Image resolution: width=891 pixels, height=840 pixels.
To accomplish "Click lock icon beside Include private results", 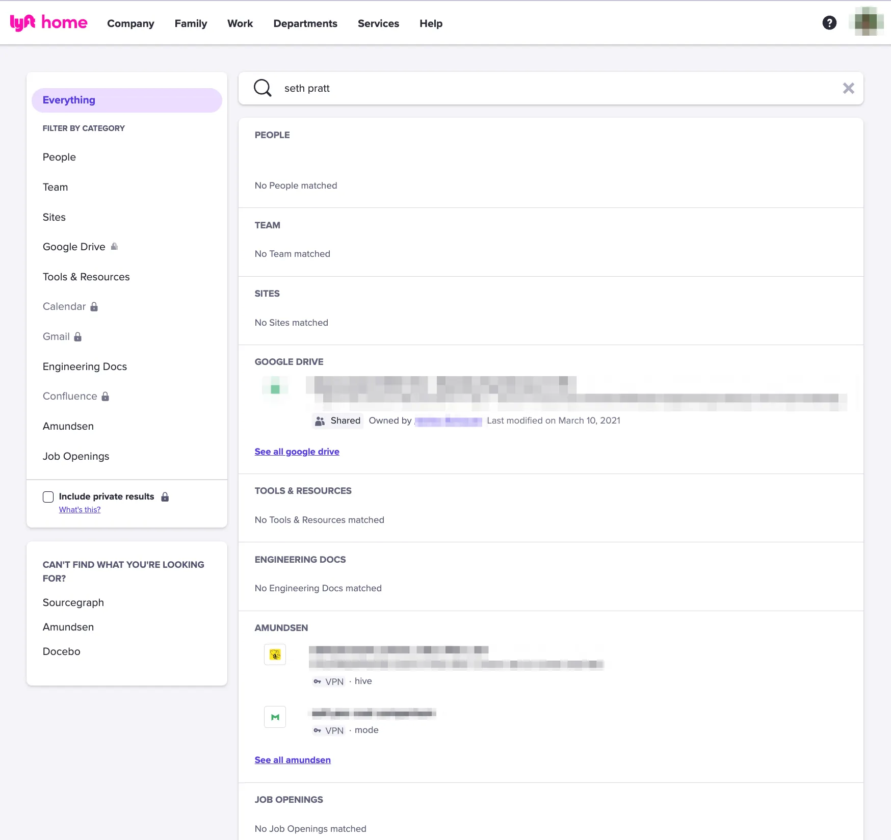I will pyautogui.click(x=165, y=496).
